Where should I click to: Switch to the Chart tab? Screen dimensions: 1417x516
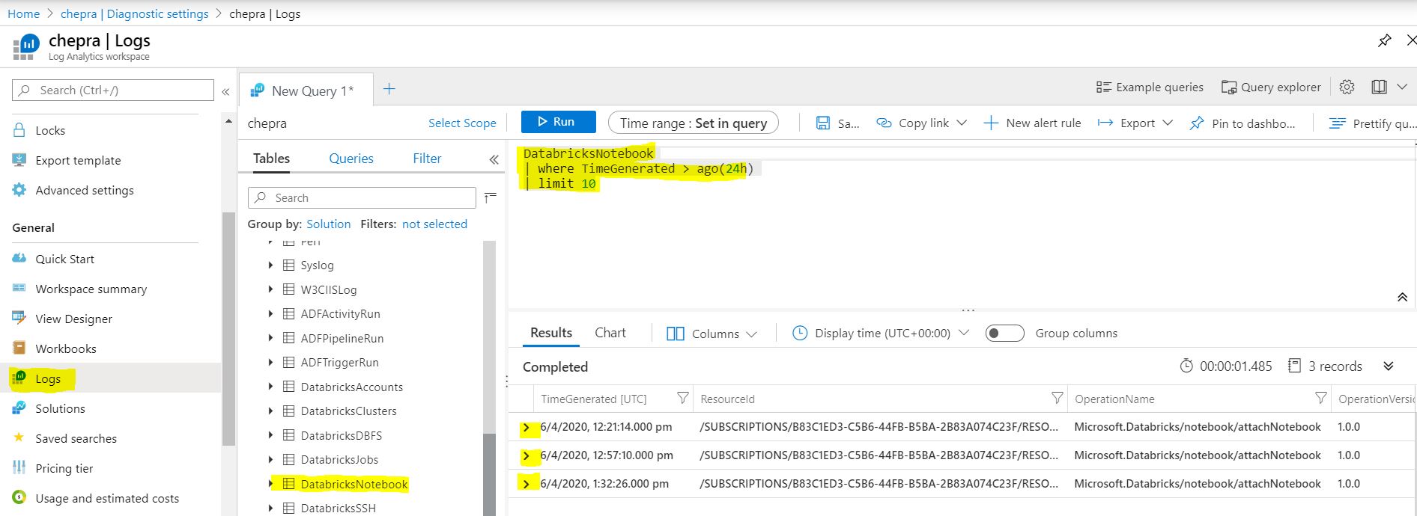pyautogui.click(x=610, y=333)
